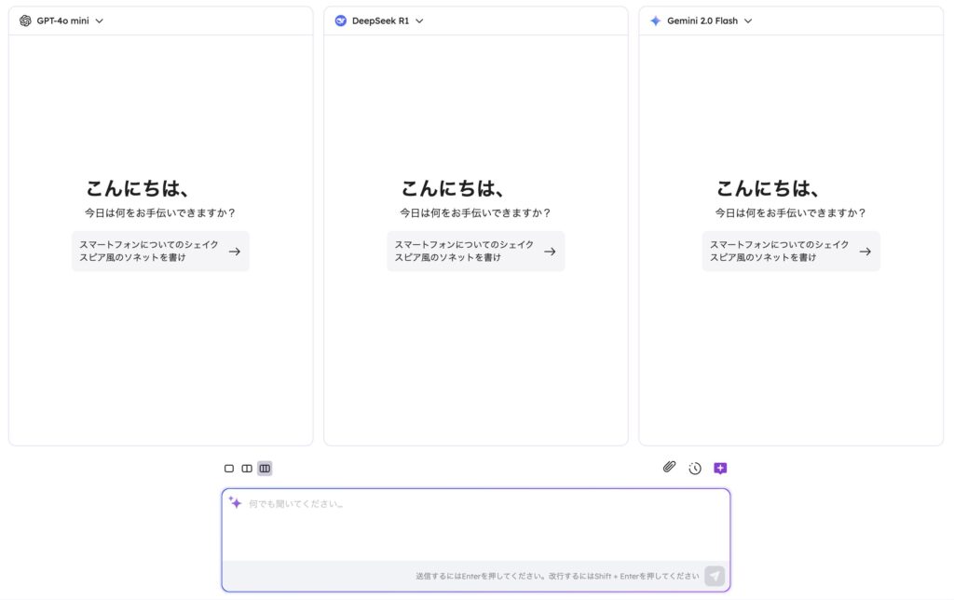Click the purple sparkle icon in input box

point(235,503)
